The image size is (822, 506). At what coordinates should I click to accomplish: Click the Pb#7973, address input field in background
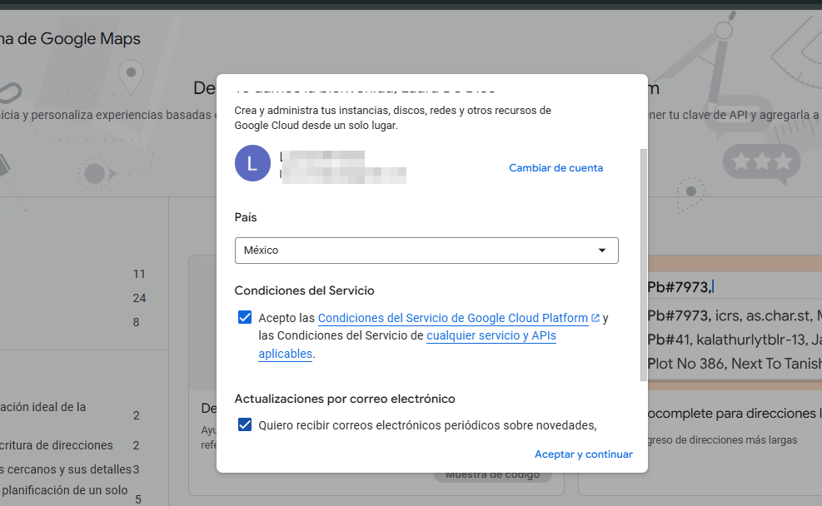pos(734,287)
